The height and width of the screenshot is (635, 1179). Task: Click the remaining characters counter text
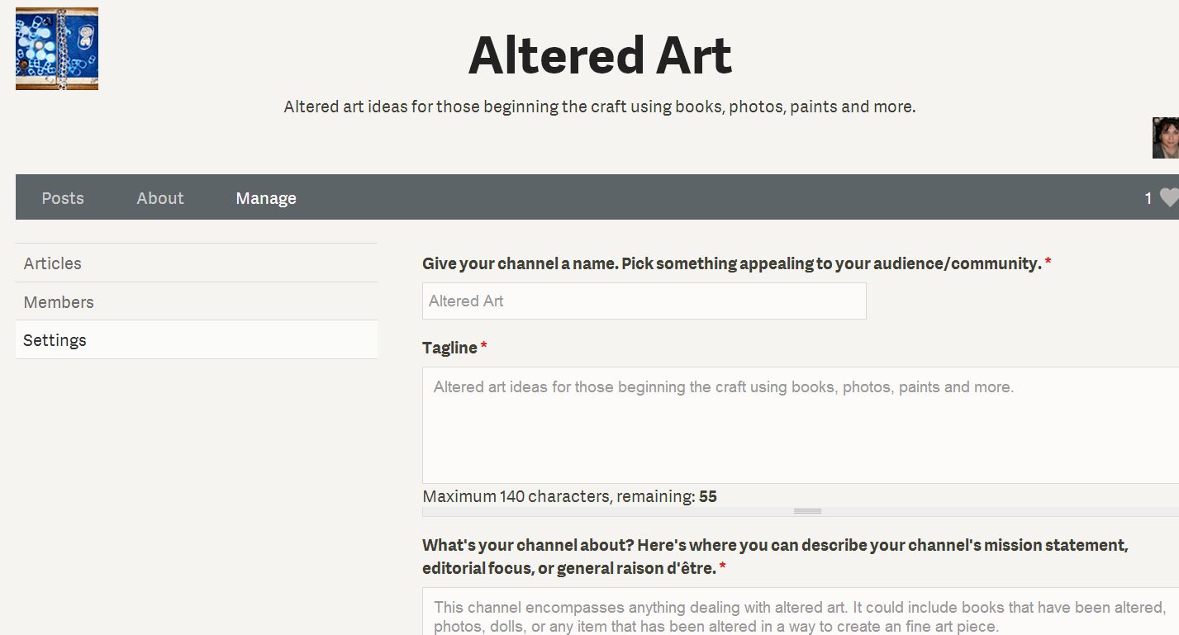tap(569, 496)
